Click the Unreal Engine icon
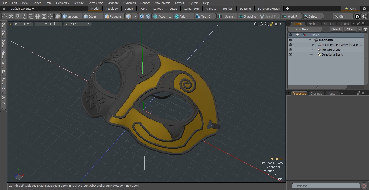 364,16
